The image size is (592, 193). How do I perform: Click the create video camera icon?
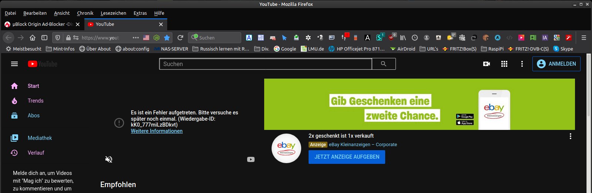[x=487, y=64]
